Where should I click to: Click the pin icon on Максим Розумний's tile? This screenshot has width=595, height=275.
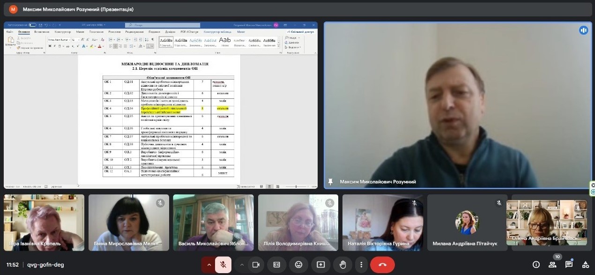(x=331, y=182)
